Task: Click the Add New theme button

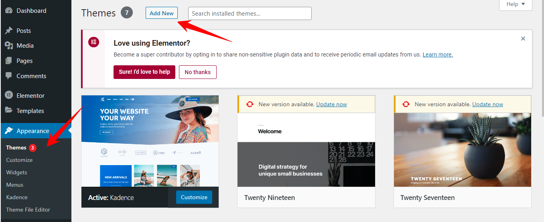Action: pos(161,13)
